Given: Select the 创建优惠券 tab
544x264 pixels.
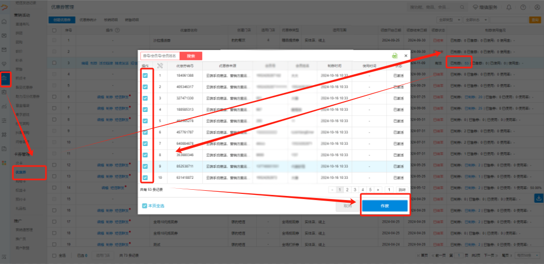Looking at the screenshot, I should pyautogui.click(x=62, y=20).
